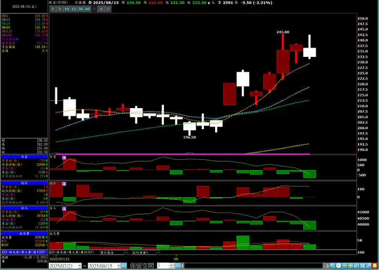
Task: Click the pen drawing tool icon
Action: click(x=369, y=266)
